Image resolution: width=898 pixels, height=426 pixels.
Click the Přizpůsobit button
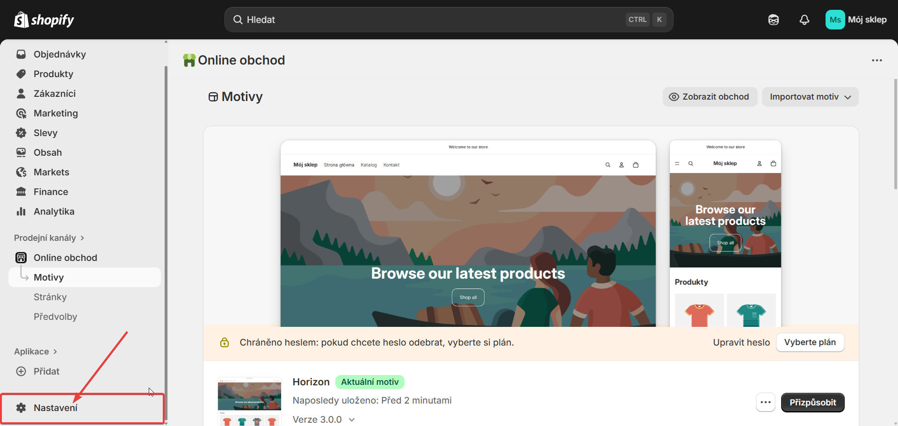pyautogui.click(x=813, y=402)
